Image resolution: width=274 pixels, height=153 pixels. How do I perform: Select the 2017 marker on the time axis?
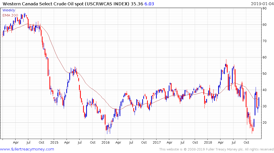157,142
